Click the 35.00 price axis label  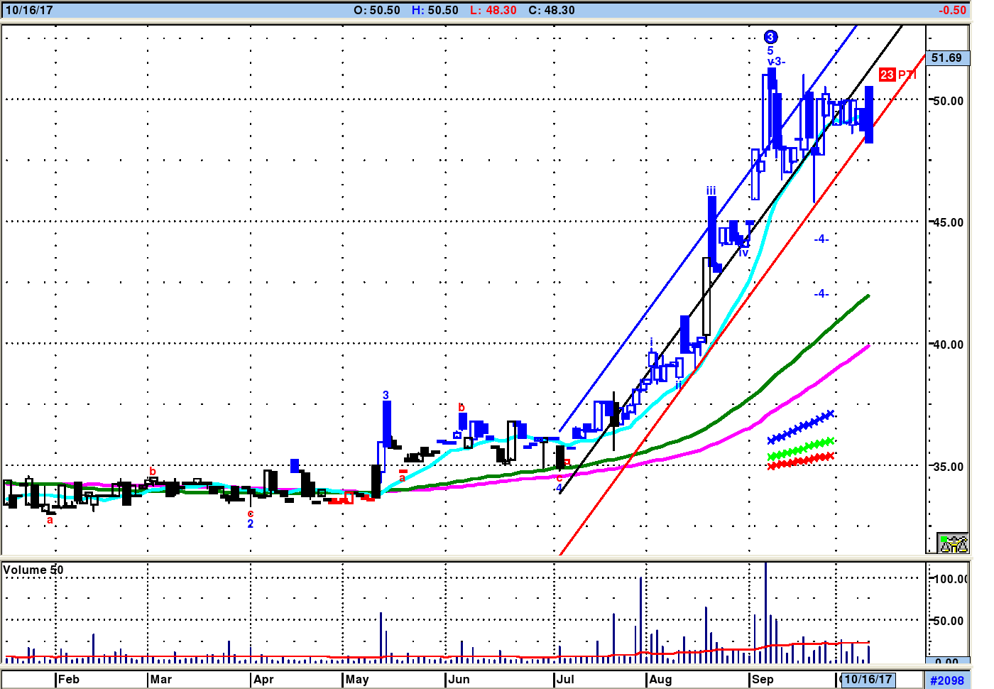(x=948, y=467)
